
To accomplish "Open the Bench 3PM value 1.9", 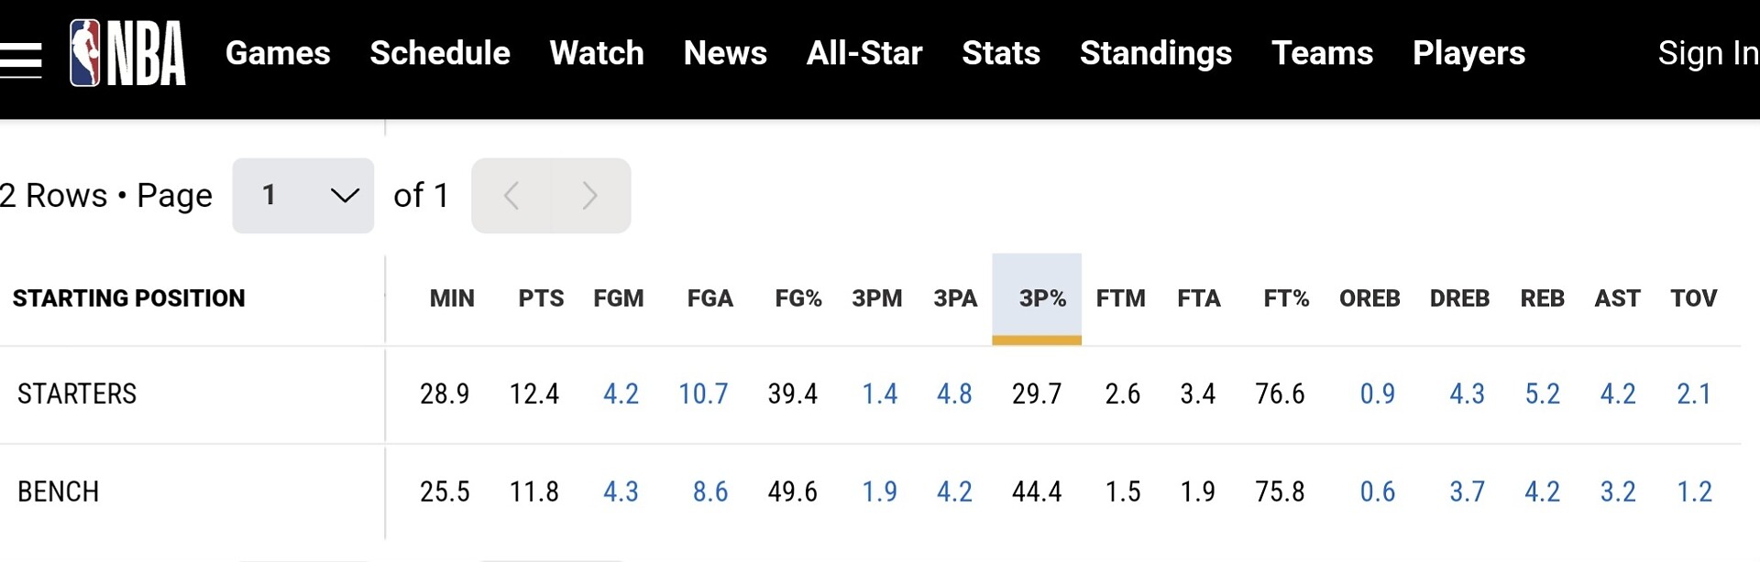I will (879, 492).
